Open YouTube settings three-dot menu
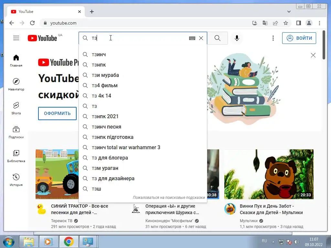This screenshot has height=248, width=331. (273, 38)
